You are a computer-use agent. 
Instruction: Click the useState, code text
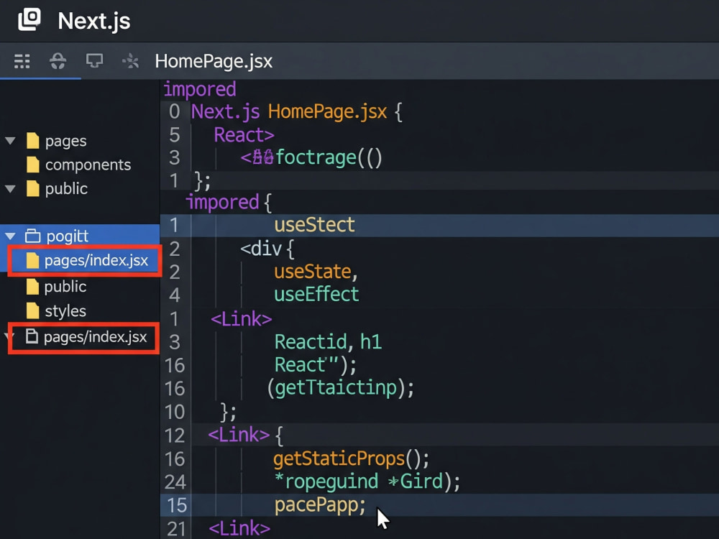tap(316, 272)
